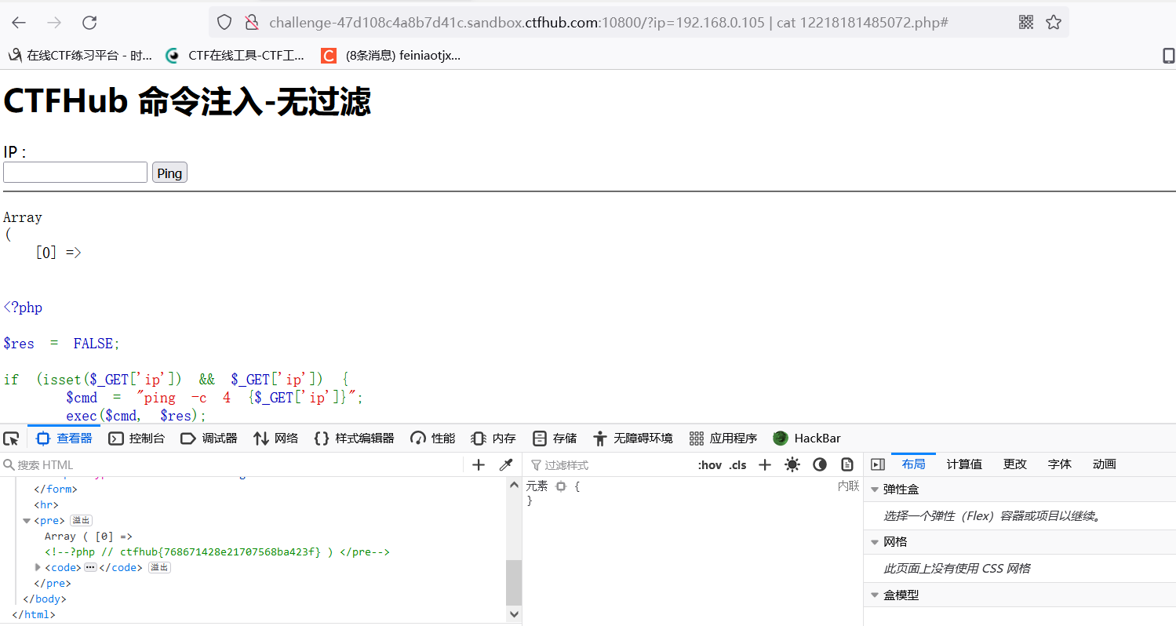Select the 更改 changes tab

pos(1014,464)
